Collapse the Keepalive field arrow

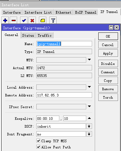point(89,118)
